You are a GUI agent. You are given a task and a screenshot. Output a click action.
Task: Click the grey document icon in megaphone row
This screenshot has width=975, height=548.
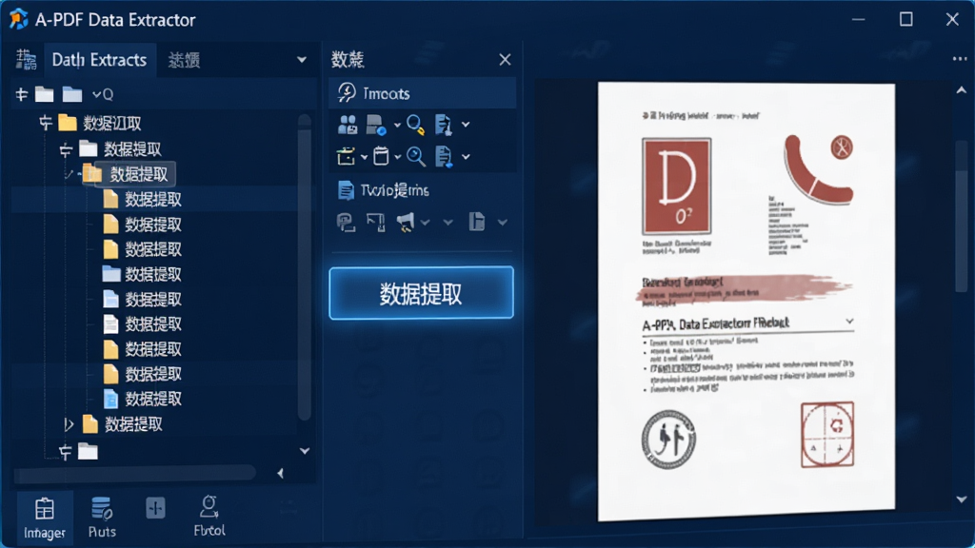point(477,221)
